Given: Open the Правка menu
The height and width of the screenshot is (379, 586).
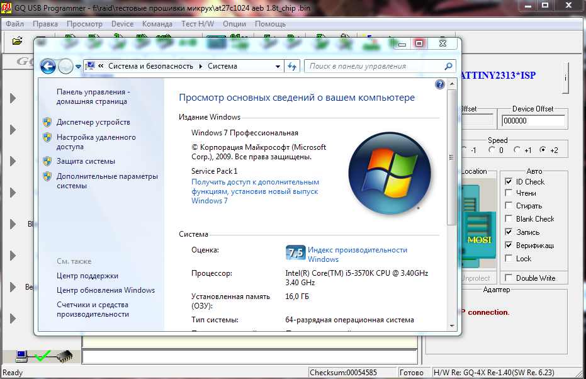Looking at the screenshot, I should (45, 24).
